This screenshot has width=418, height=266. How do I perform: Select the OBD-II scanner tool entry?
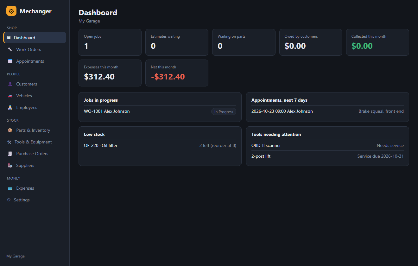click(x=327, y=145)
